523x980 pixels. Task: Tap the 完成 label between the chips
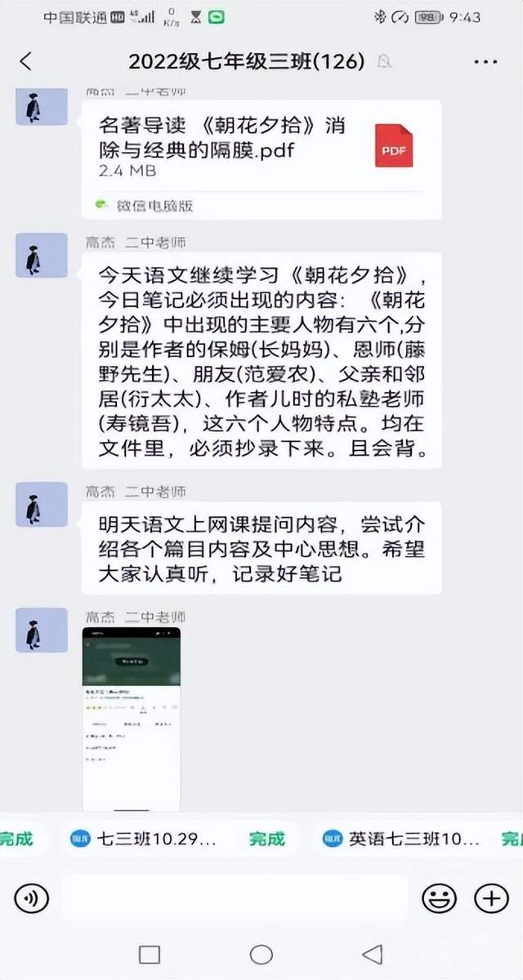point(267,839)
